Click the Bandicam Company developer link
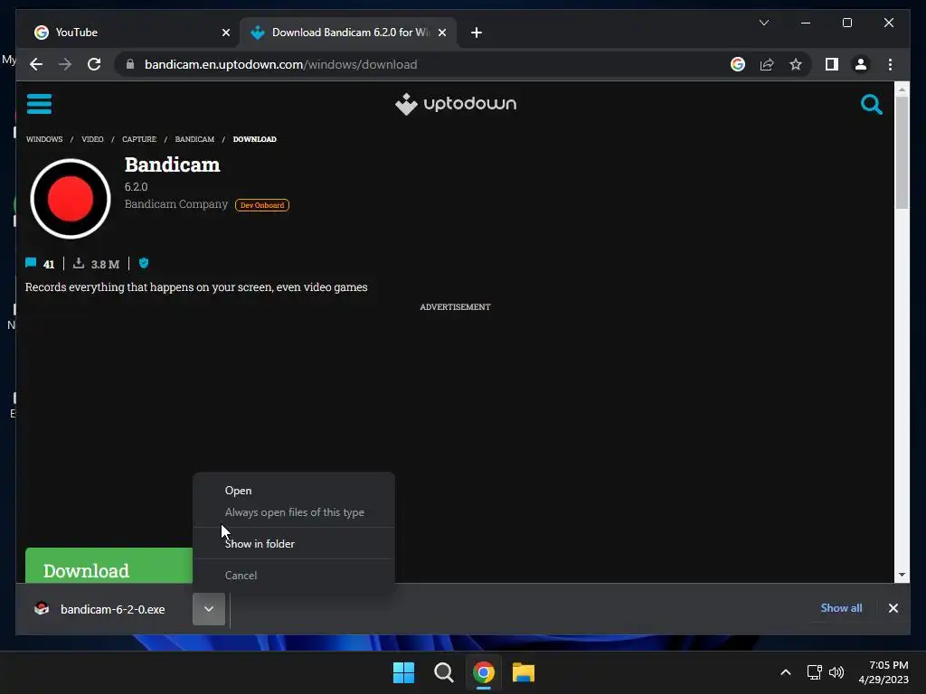 (x=176, y=204)
